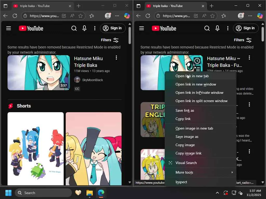266x199 pixels.
Task: Open the pink background Shorts thumbnail
Action: (x=94, y=148)
